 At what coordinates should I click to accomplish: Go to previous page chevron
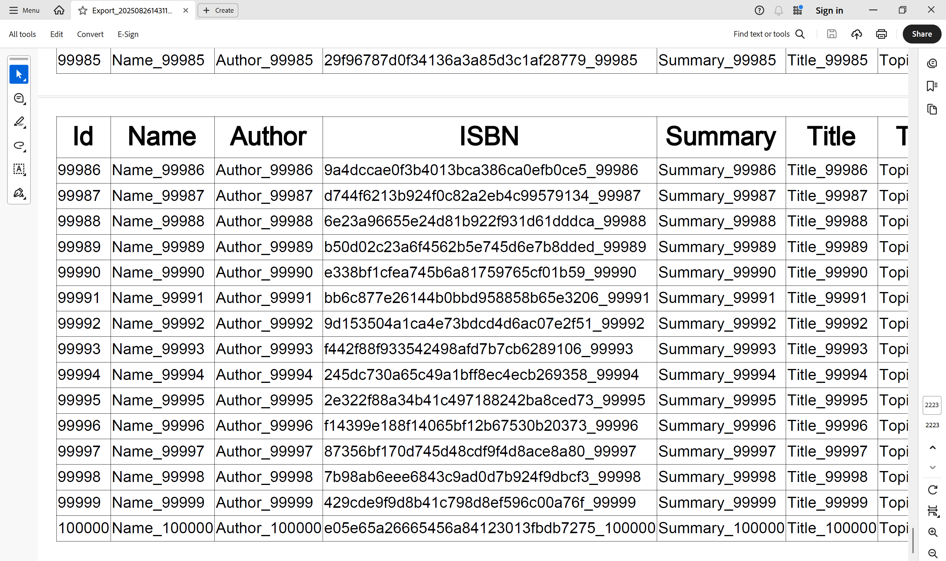coord(932,448)
